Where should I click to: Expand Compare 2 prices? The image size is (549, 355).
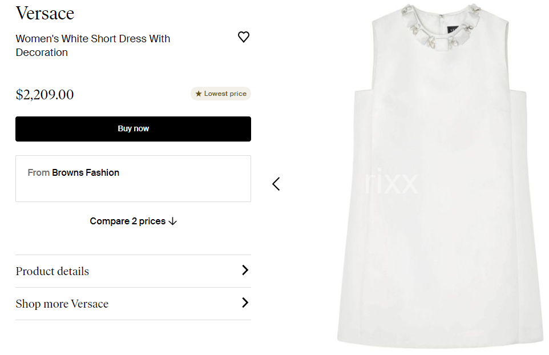[x=127, y=221]
